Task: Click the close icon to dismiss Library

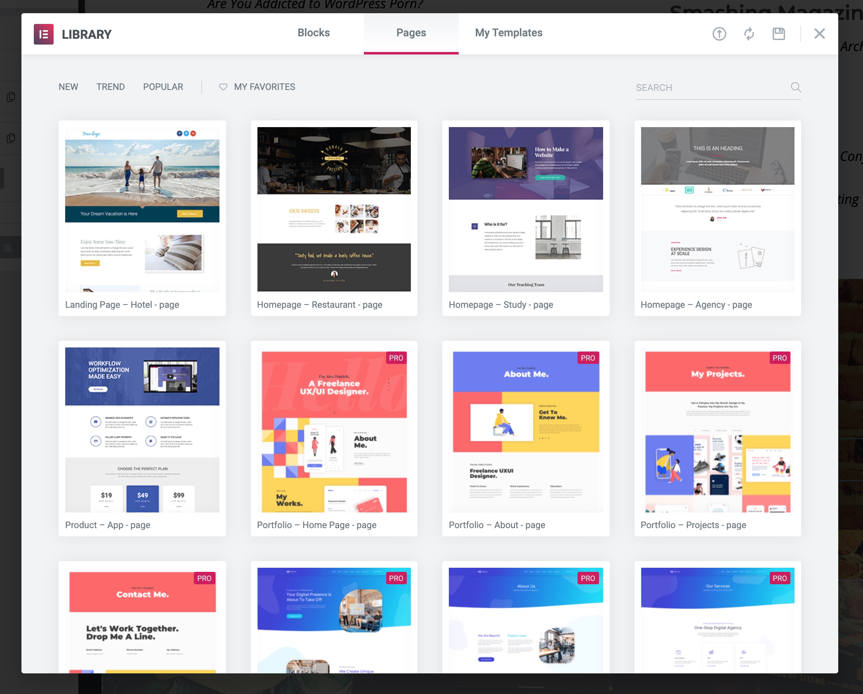Action: (819, 33)
